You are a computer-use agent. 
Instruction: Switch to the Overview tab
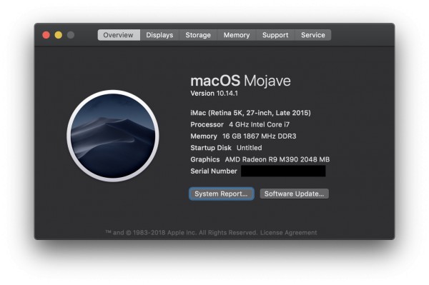(119, 35)
